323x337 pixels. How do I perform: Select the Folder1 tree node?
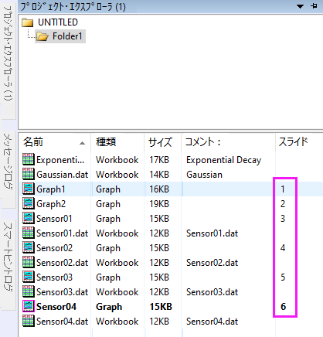pos(67,36)
